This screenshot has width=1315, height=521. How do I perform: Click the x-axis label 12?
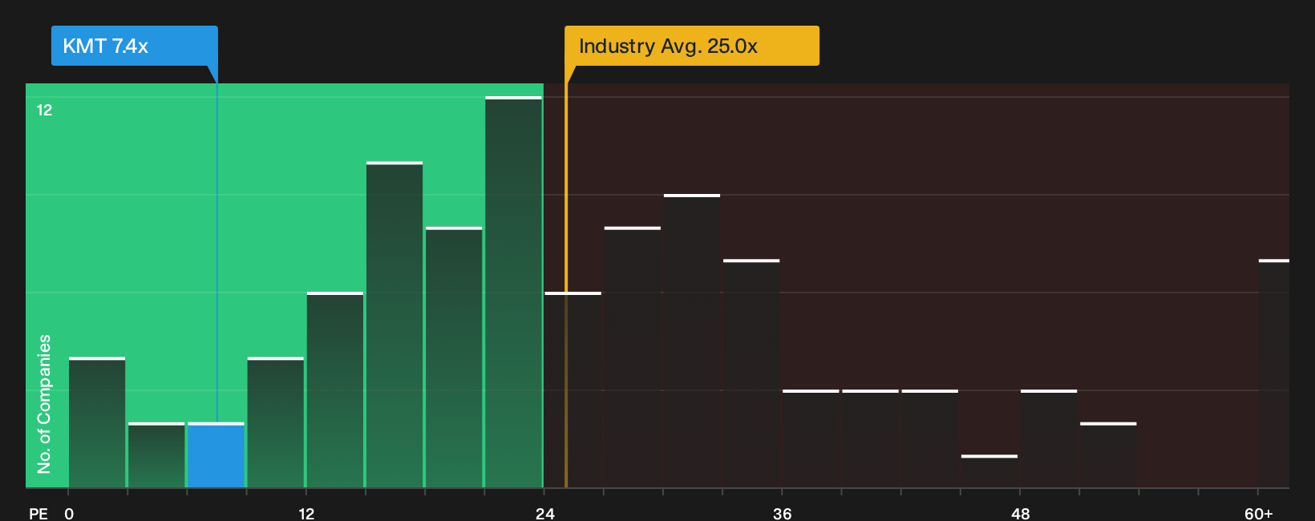[306, 513]
